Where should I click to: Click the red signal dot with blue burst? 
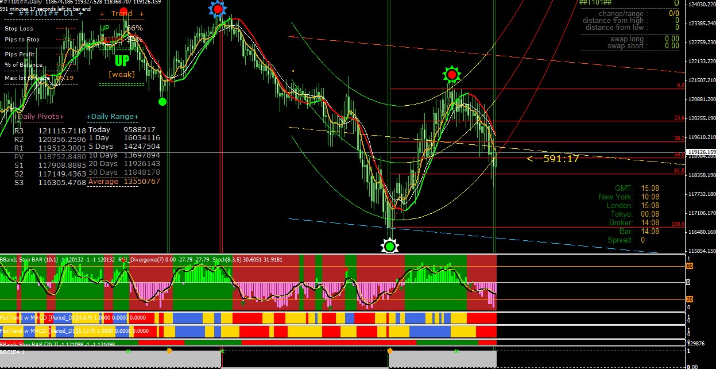click(x=217, y=9)
